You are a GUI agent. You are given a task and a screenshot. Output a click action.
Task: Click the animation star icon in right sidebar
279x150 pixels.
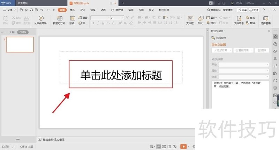pos(275,37)
